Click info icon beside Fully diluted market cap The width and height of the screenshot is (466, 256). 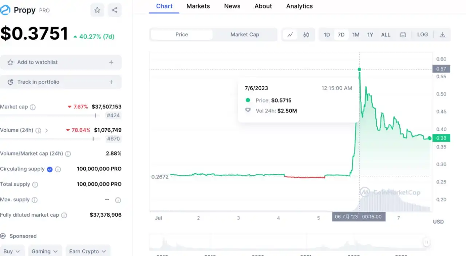click(x=64, y=215)
